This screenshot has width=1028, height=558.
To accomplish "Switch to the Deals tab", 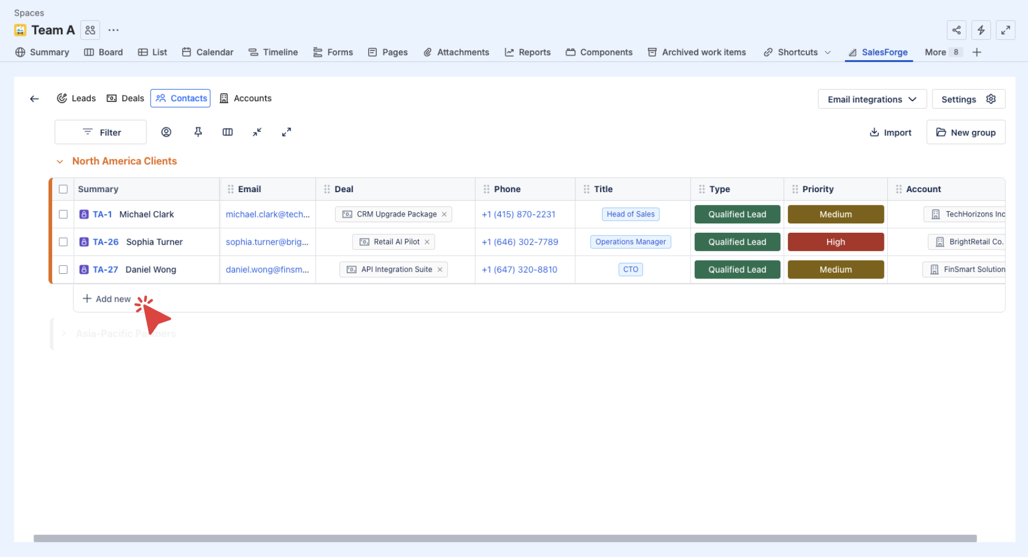I will point(126,98).
